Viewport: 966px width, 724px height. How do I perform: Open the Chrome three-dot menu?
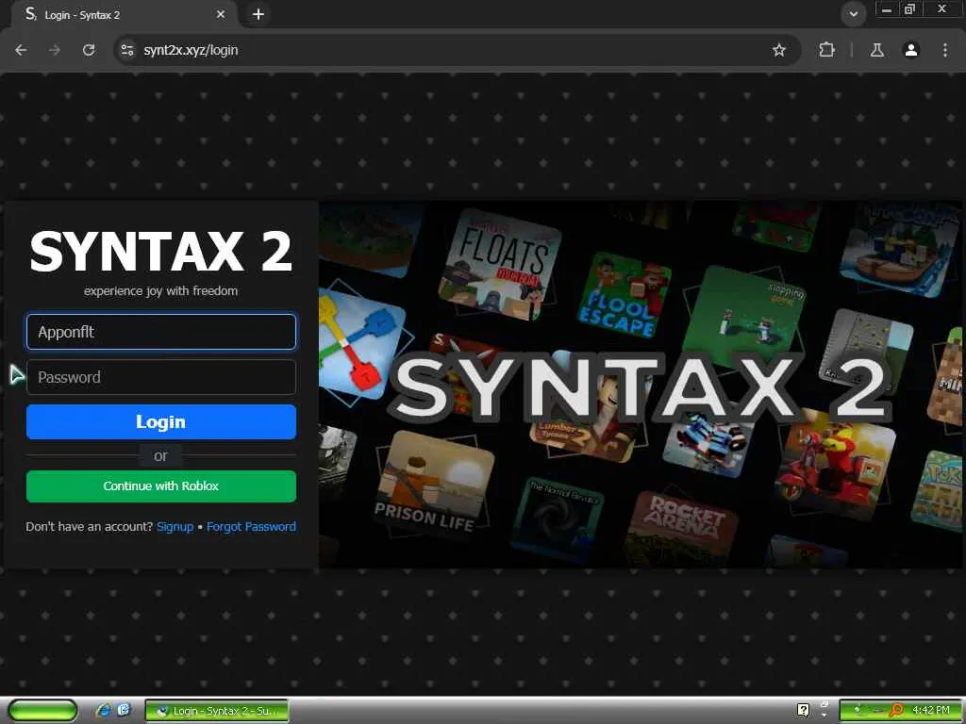pos(945,50)
